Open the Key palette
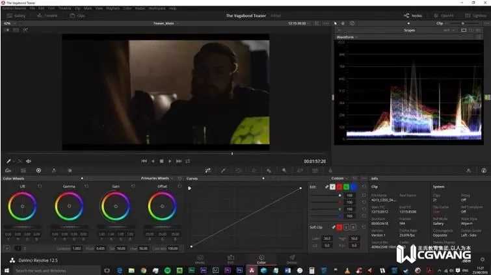The width and height of the screenshot is (491, 275). (284, 170)
